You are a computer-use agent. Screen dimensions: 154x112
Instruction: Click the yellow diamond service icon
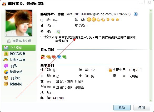click(x=48, y=57)
